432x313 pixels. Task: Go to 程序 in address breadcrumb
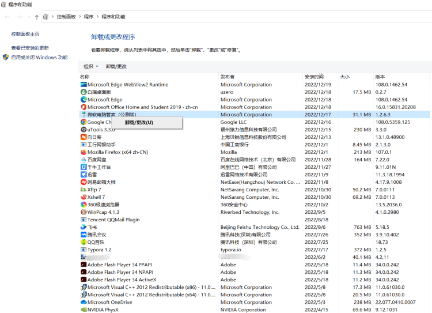[x=89, y=17]
